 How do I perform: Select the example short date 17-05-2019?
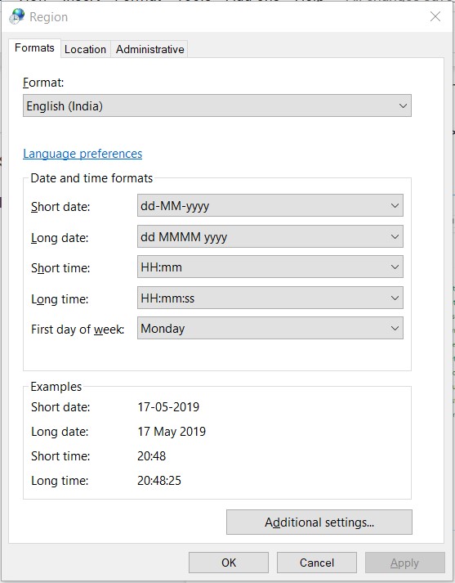[x=168, y=406]
